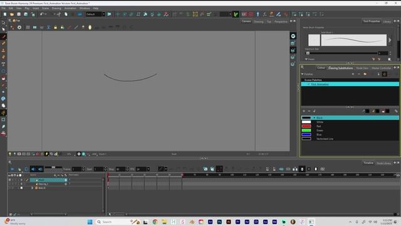Expand the Bob-4 layer group
Viewport: 401px width, 226px height.
pos(32,188)
